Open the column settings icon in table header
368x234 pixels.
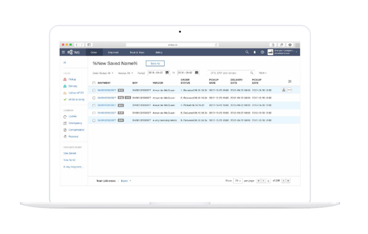click(290, 81)
